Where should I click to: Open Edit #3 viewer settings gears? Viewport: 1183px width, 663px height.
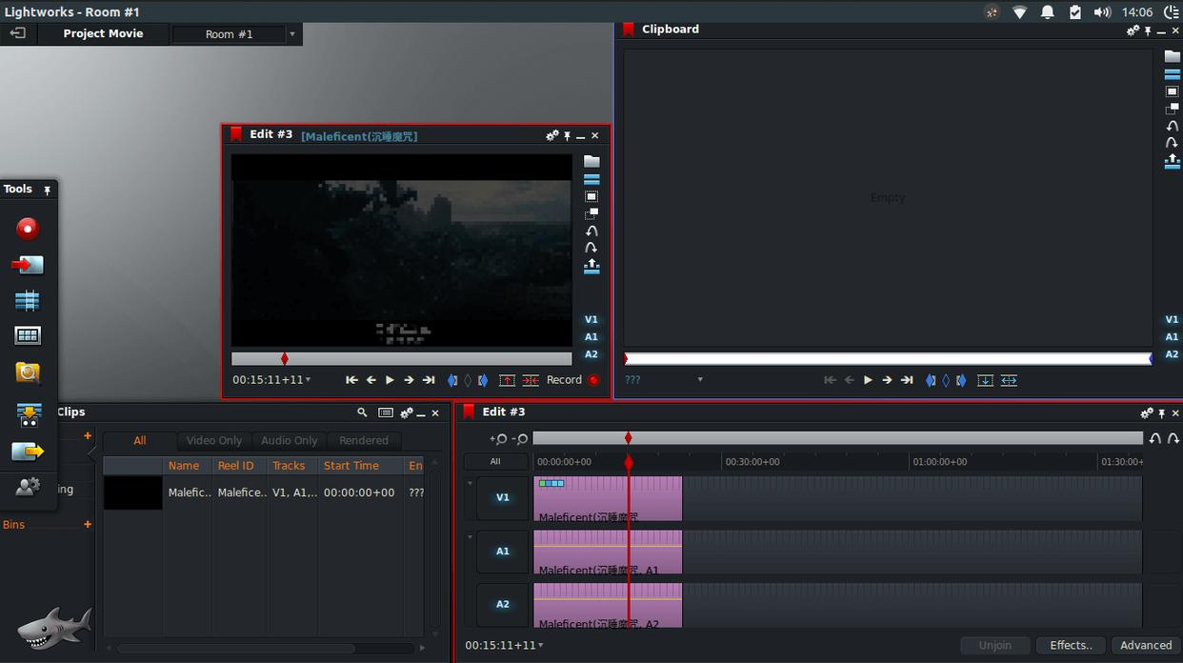552,136
